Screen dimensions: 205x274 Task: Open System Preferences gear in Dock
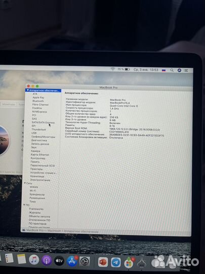click(x=85, y=262)
